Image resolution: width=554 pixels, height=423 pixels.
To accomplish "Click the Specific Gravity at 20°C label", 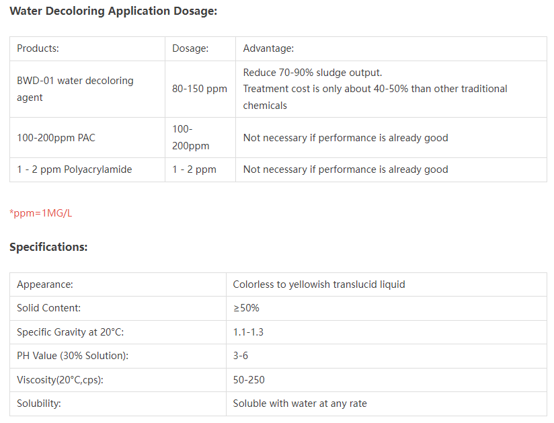I will 70,332.
